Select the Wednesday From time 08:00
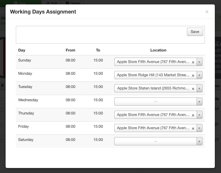The width and height of the screenshot is (221, 173). point(71,100)
